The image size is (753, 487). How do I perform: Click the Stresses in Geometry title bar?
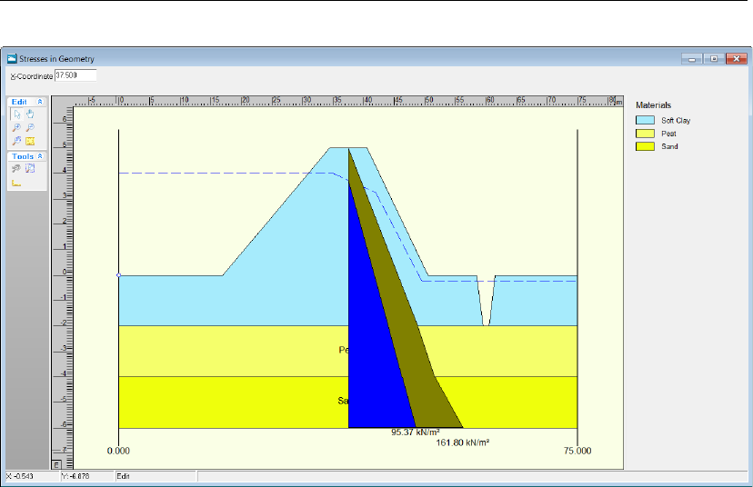(x=336, y=58)
